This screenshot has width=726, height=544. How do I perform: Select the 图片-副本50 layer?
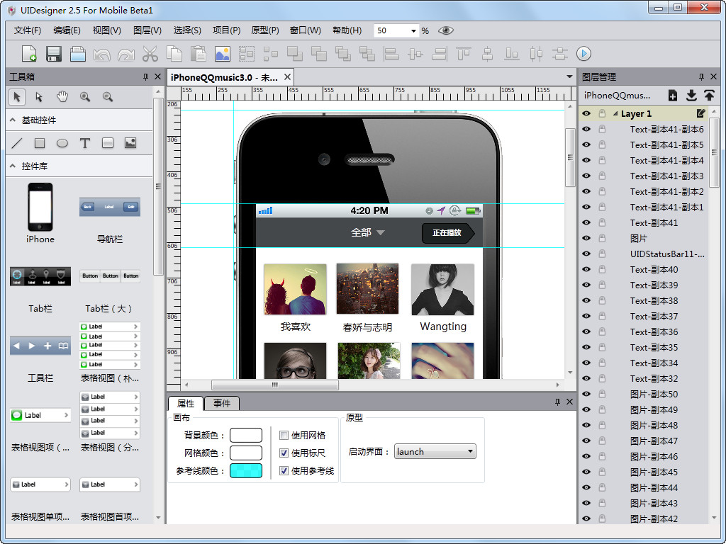[x=654, y=394]
